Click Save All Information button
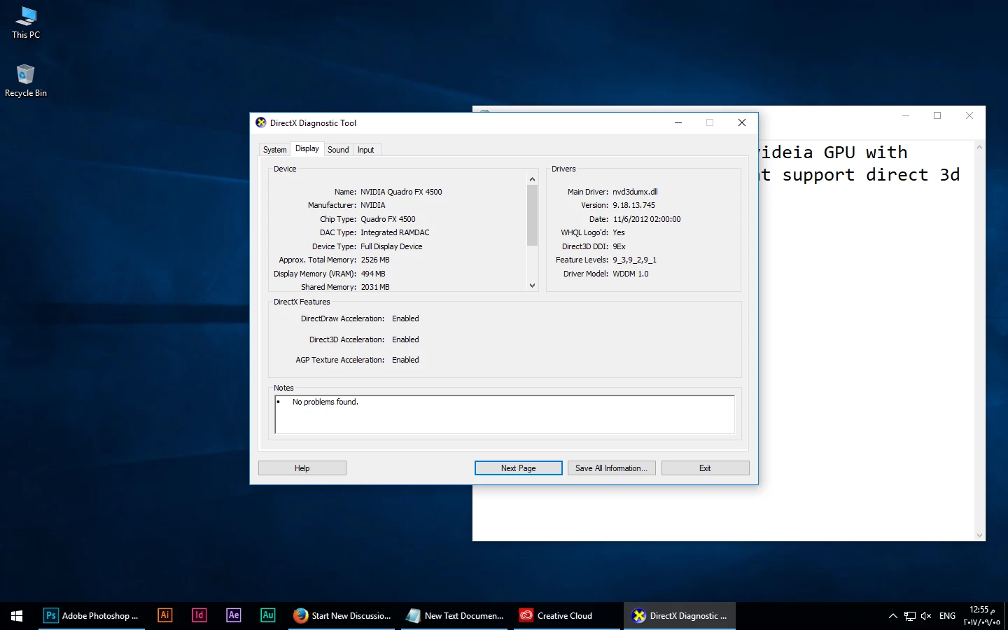The width and height of the screenshot is (1008, 630). (612, 468)
